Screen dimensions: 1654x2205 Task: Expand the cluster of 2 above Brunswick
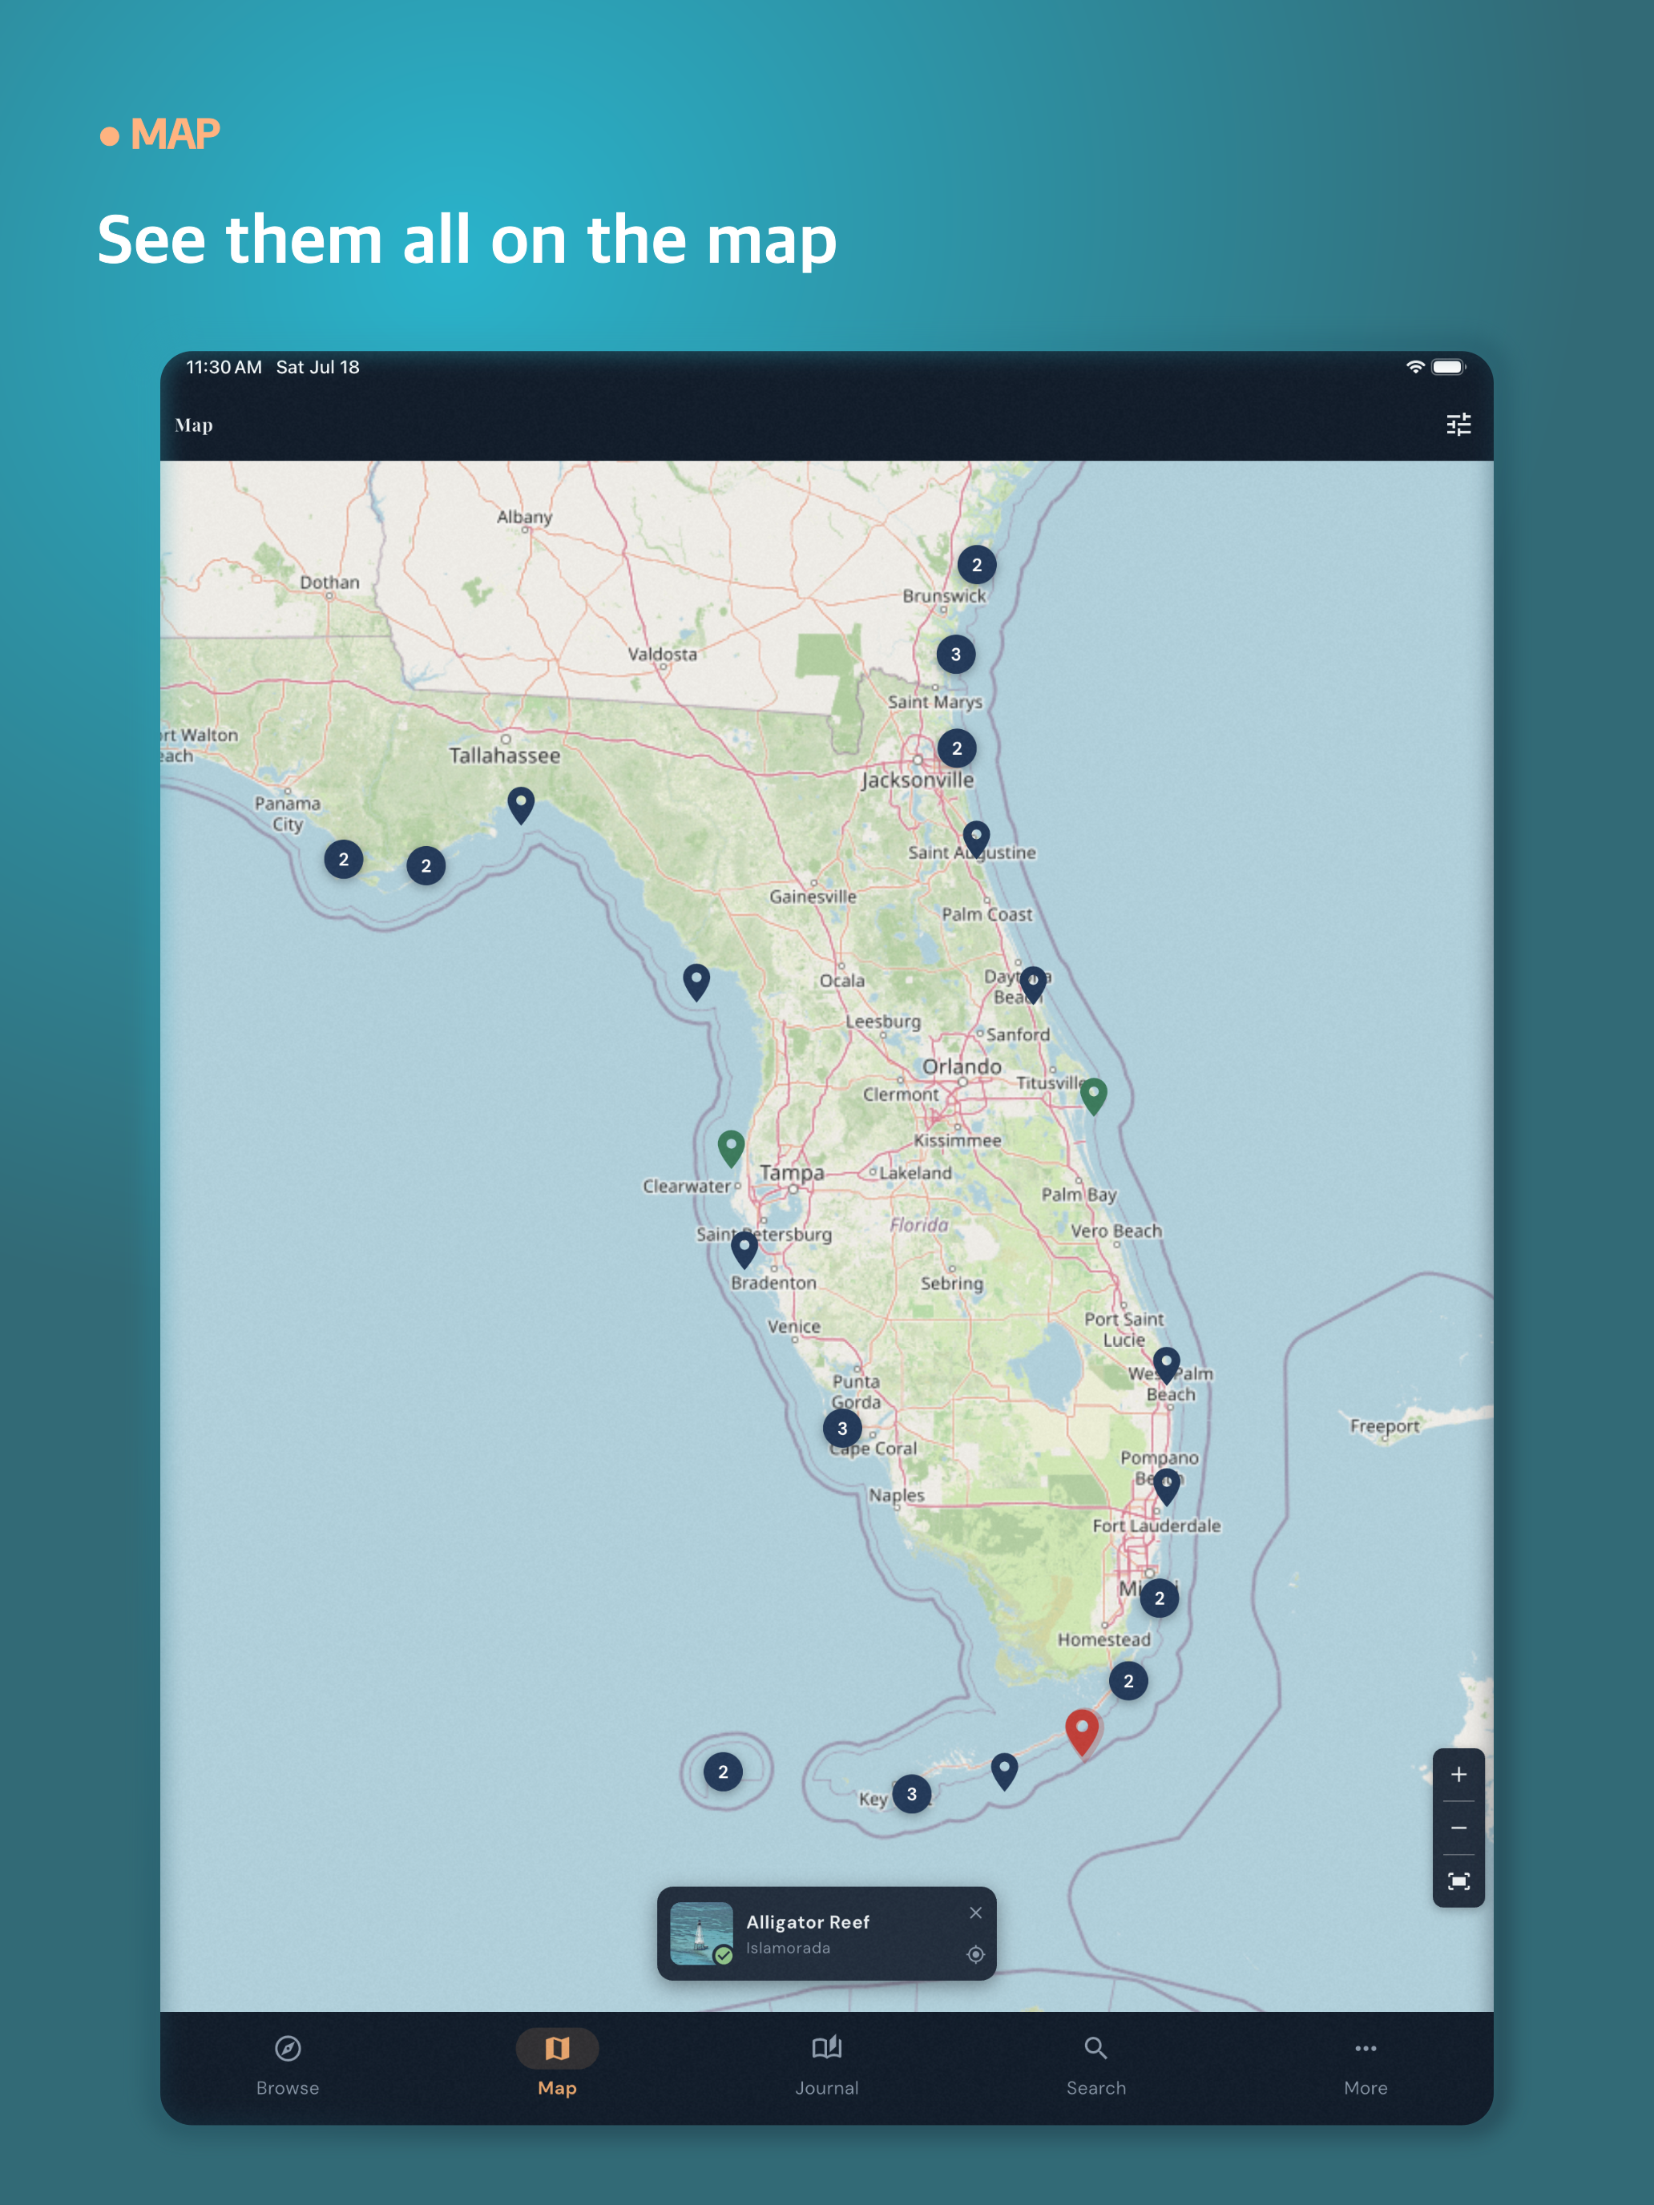pyautogui.click(x=977, y=565)
